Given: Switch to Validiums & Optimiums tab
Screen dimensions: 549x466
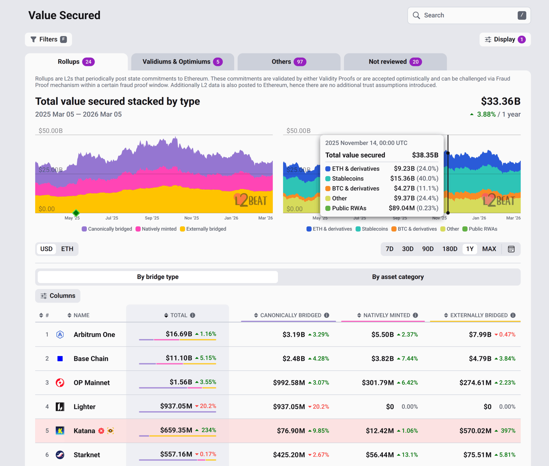Looking at the screenshot, I should pyautogui.click(x=182, y=62).
